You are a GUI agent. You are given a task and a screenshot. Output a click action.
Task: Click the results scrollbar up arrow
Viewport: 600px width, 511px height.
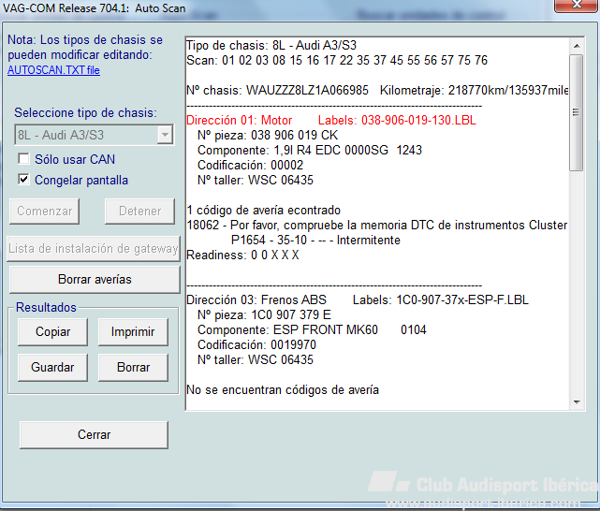point(576,46)
